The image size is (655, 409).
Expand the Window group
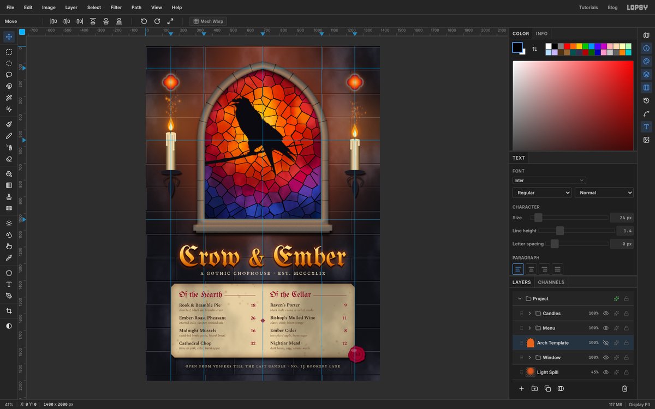[529, 358]
